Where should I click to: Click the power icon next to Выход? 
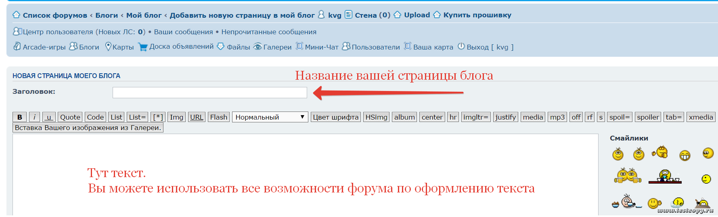coord(461,47)
